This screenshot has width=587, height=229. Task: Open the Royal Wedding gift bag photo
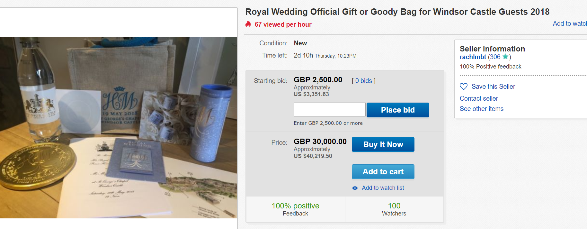[x=119, y=128]
